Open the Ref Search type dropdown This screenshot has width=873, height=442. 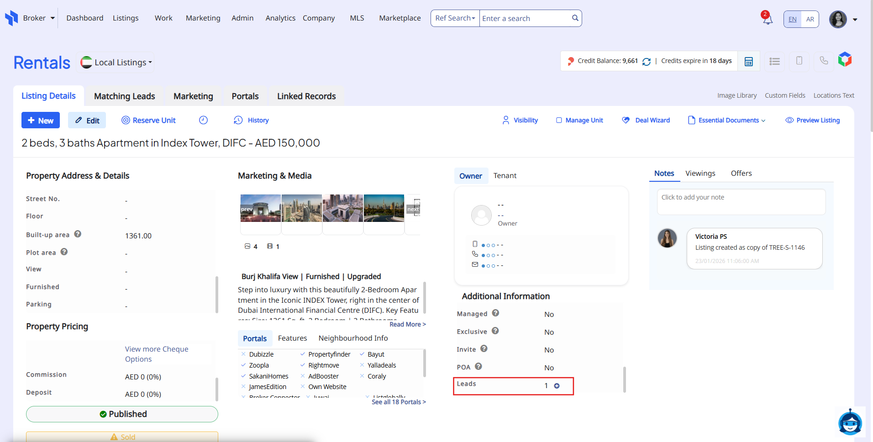point(455,18)
